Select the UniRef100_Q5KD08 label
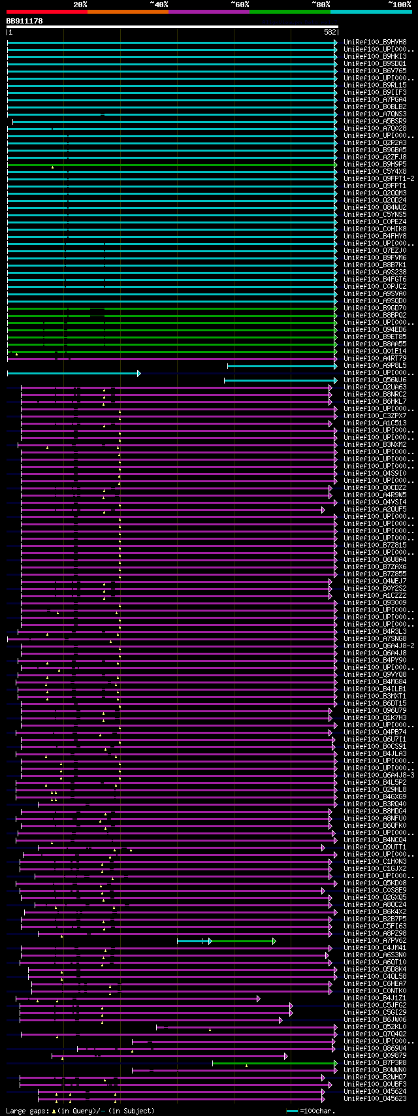 coord(375,883)
